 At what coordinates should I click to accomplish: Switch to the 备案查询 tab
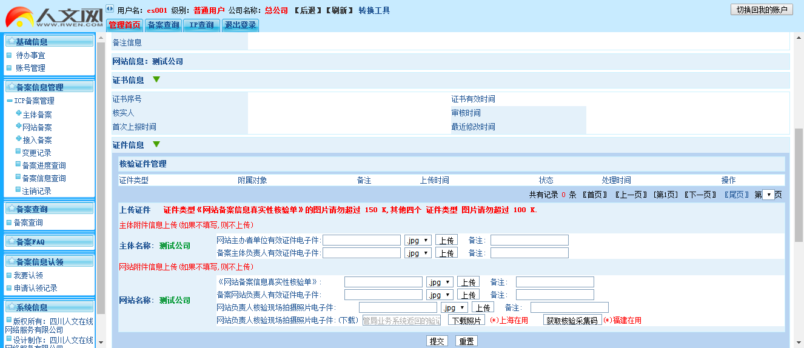[164, 25]
